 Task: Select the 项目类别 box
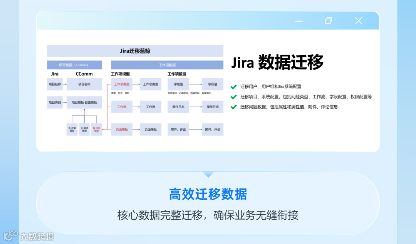click(55, 102)
